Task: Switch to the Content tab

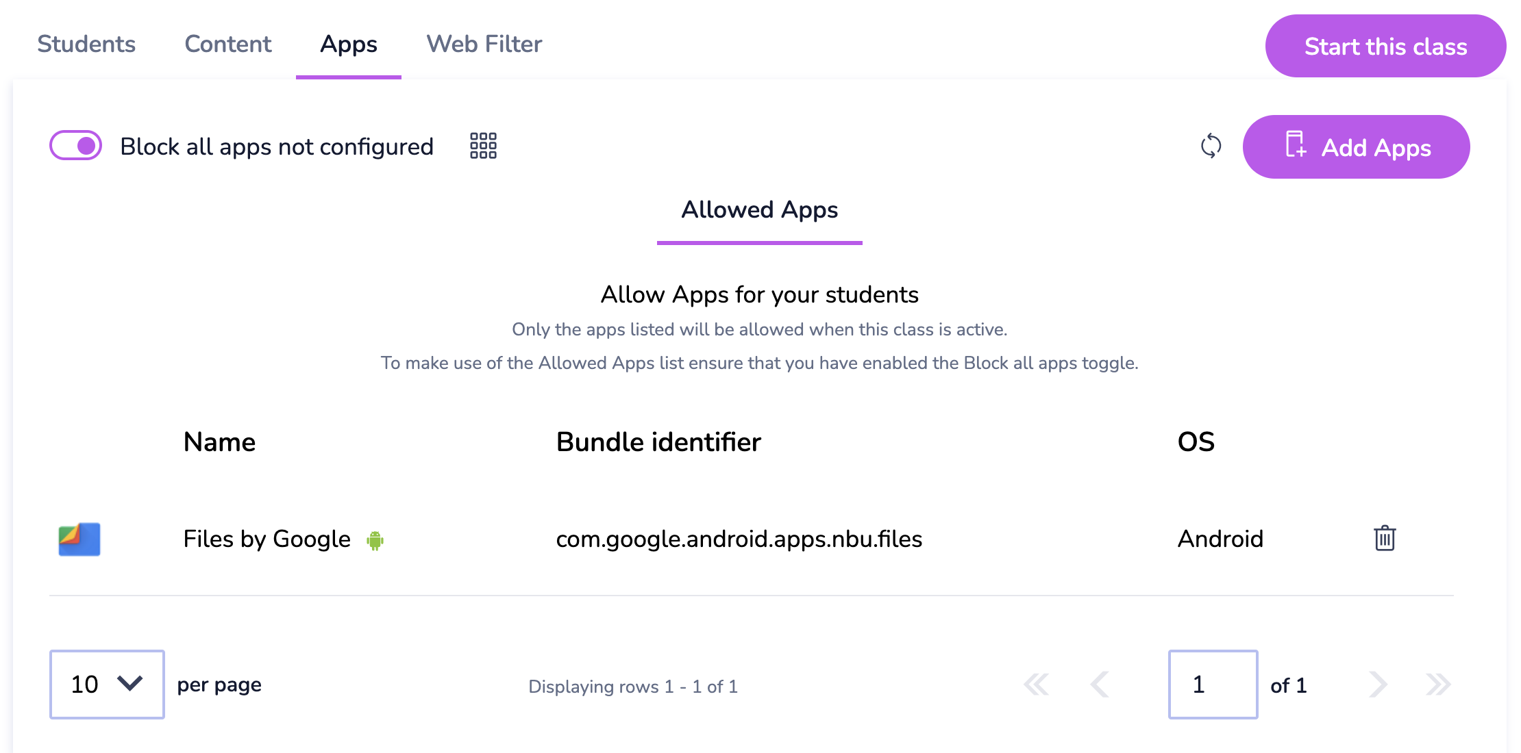Action: point(228,44)
